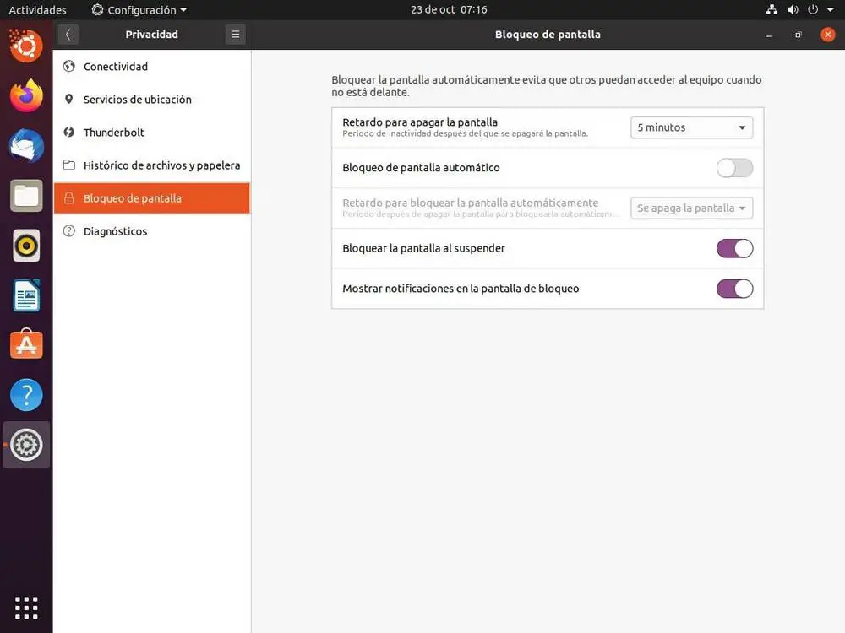
Task: Close the settings window
Action: tap(828, 35)
